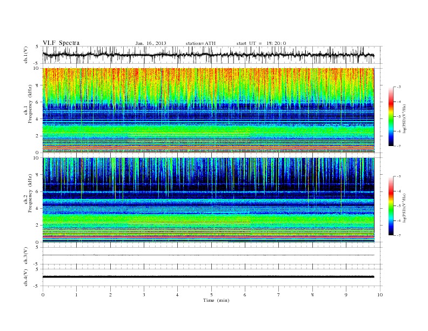Image resolution: width=428 pixels, height=331 pixels.
Task: Click time axis tick label '7'
Action: [x=279, y=295]
